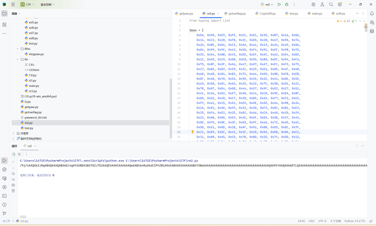Image resolution: width=376 pixels, height=226 pixels.
Task: Run the re2 configuration
Action: pyautogui.click(x=279, y=4)
